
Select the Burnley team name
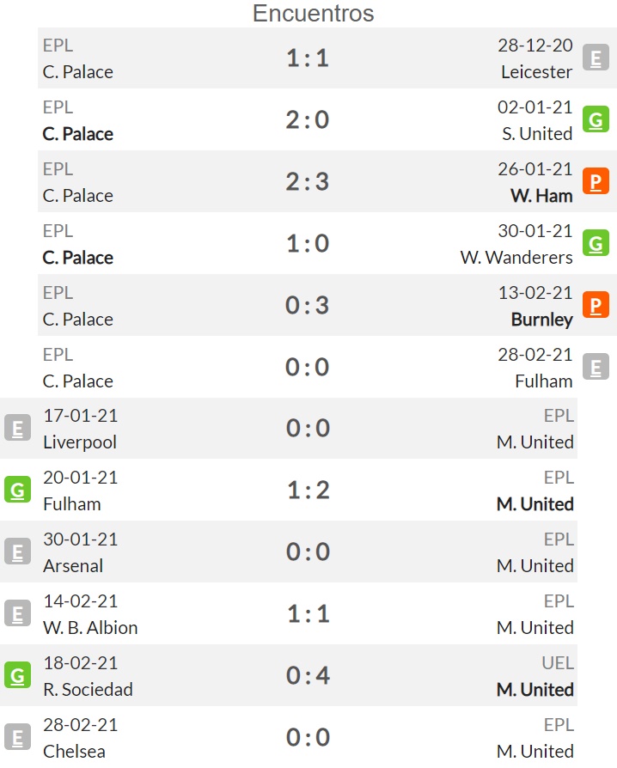point(541,320)
